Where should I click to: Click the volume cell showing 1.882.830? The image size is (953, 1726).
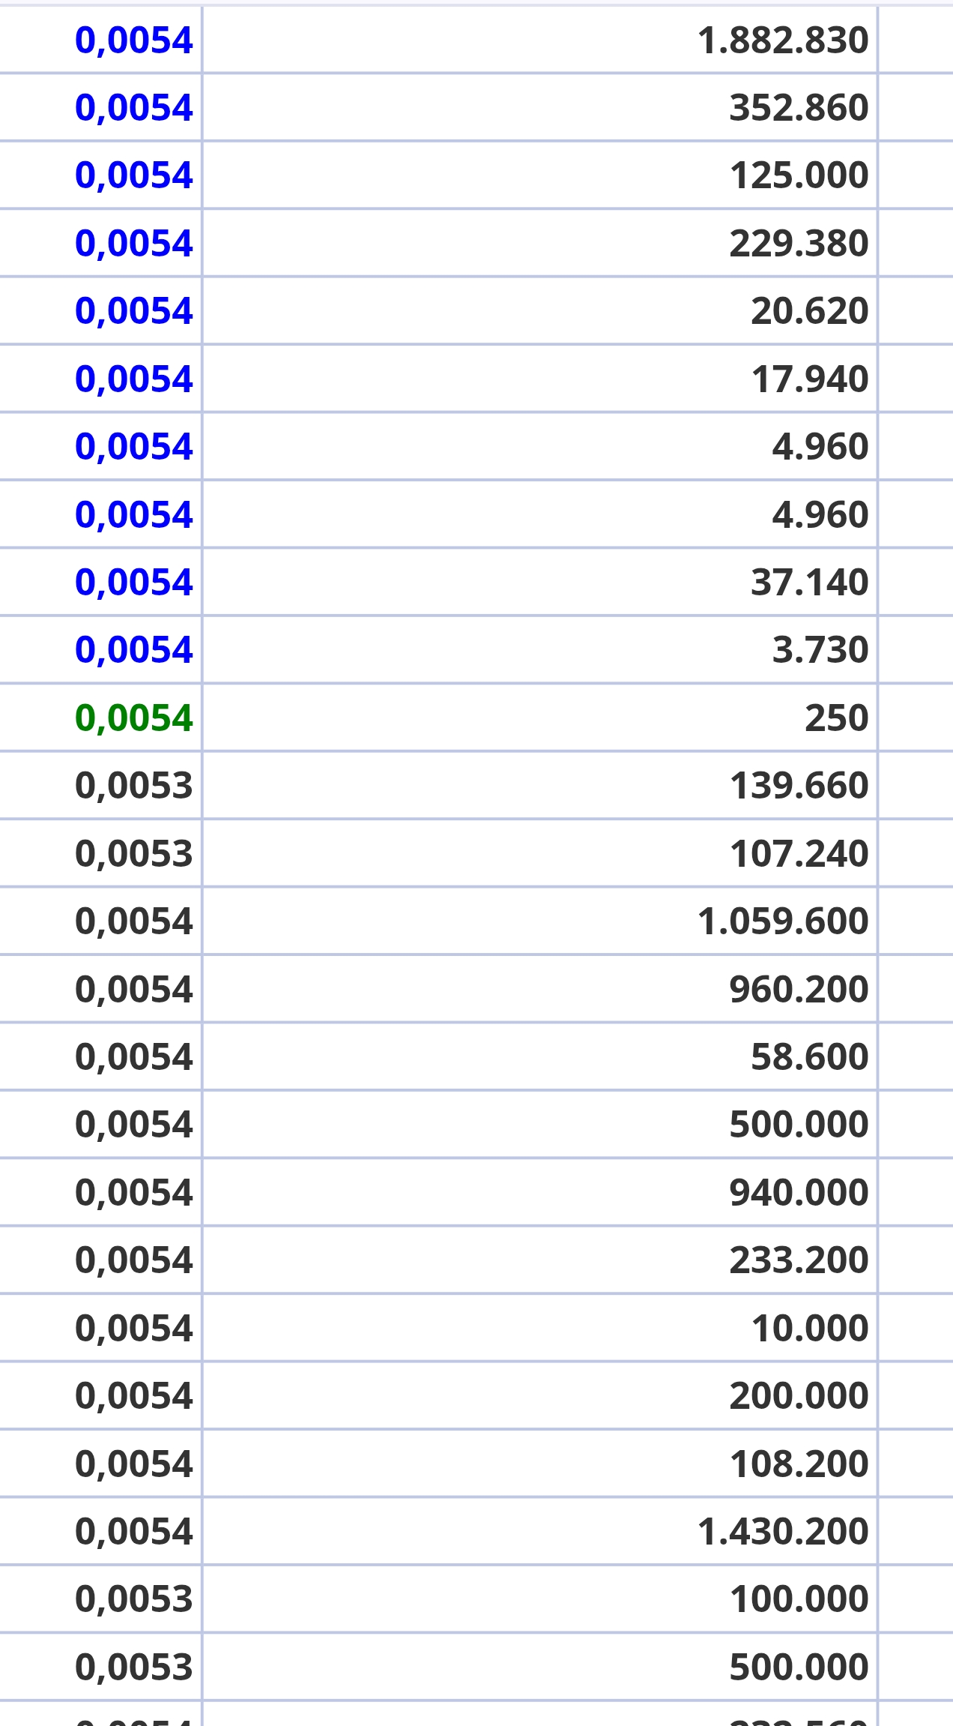(x=781, y=40)
